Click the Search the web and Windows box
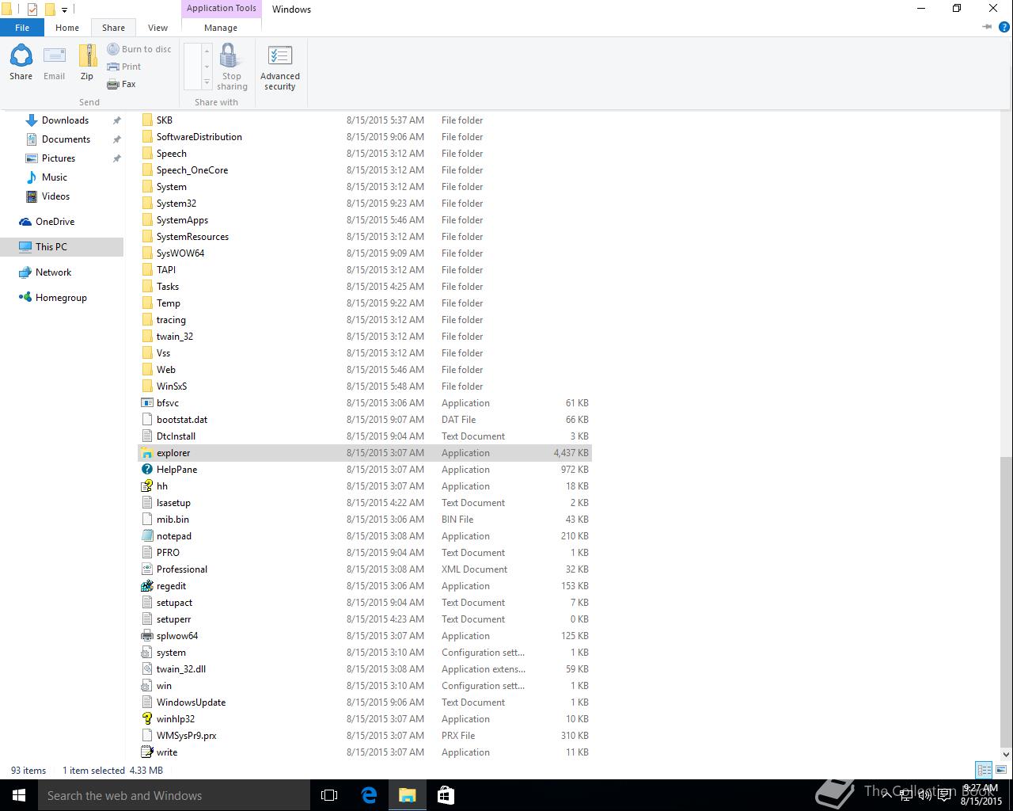This screenshot has width=1013, height=811. tap(174, 795)
